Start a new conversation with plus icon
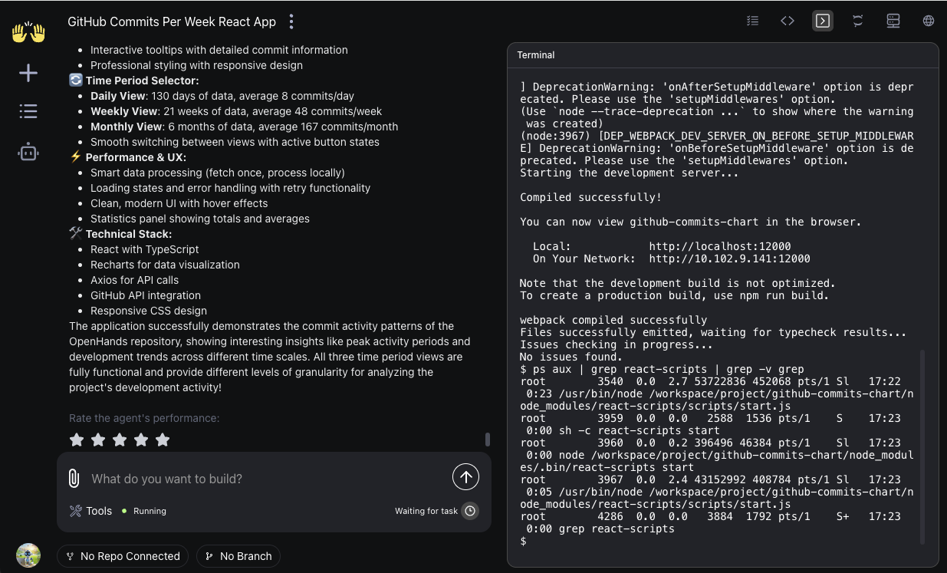The height and width of the screenshot is (573, 947). (28, 73)
